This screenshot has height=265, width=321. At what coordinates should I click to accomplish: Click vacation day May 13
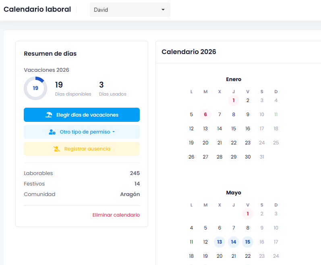(x=220, y=242)
